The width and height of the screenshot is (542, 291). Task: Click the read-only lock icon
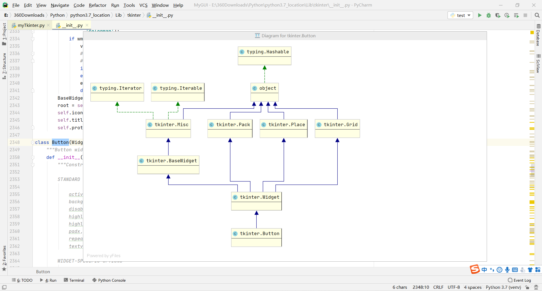pos(527,287)
